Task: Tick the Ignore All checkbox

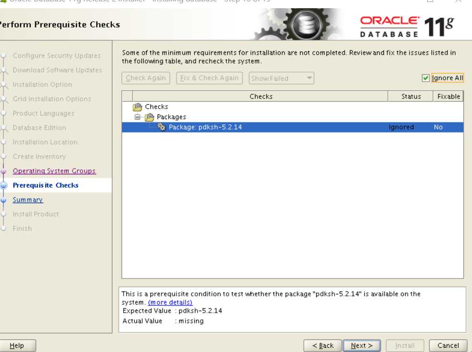Action: click(425, 78)
